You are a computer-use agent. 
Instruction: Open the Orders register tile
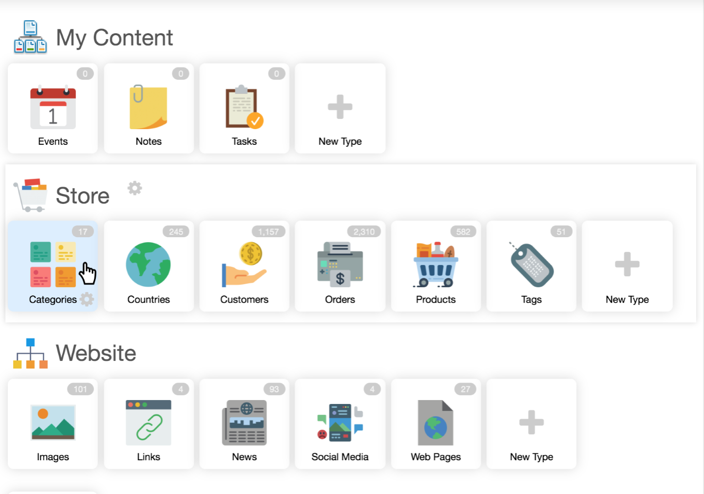[x=340, y=266]
